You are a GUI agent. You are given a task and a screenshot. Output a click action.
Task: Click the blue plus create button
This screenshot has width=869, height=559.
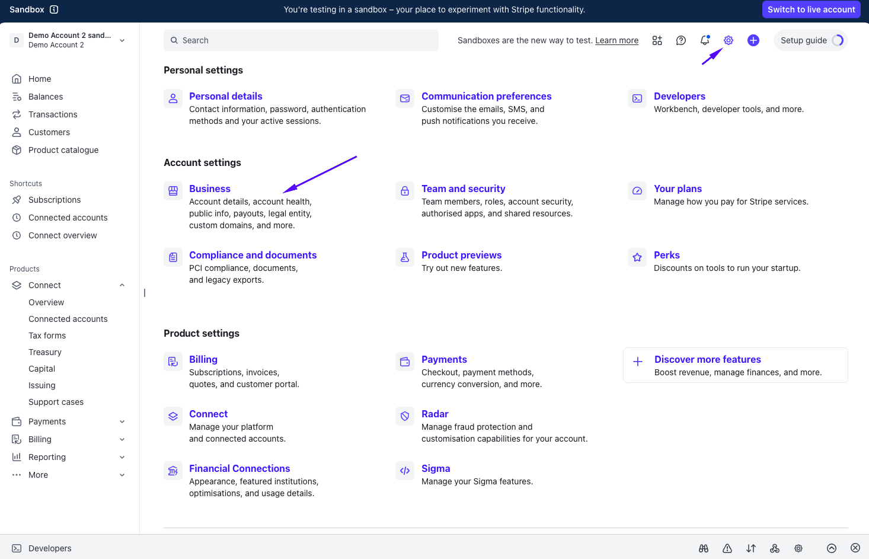(x=753, y=40)
